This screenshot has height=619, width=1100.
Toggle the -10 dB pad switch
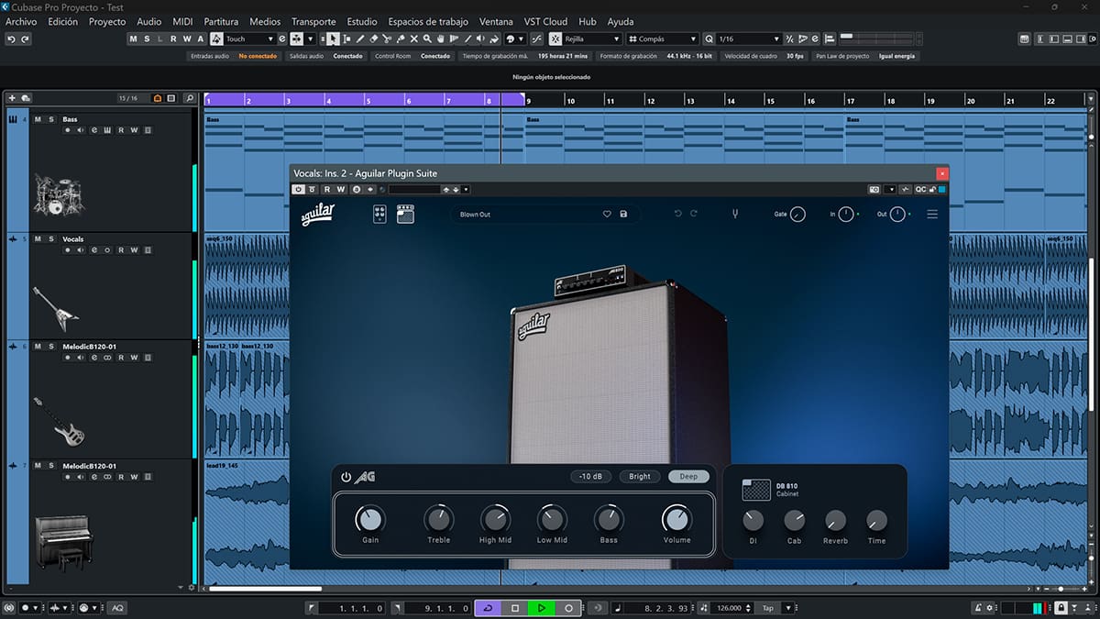[x=590, y=477]
